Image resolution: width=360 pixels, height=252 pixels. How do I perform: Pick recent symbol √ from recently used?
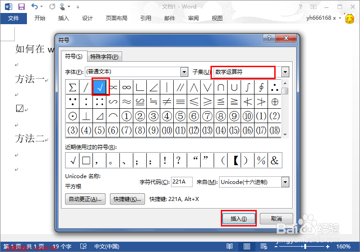[73, 160]
